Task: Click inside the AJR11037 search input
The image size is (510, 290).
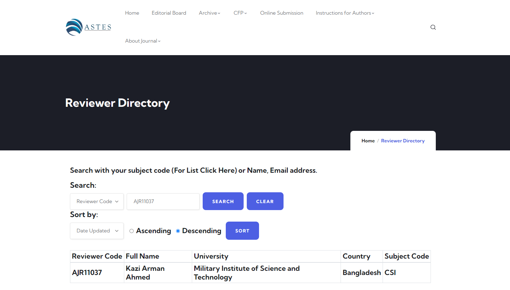Action: tap(163, 201)
